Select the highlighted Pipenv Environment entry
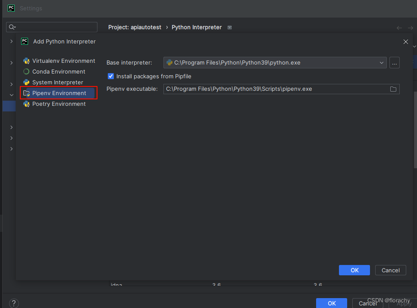Screen dimensions: 417x308 [58, 93]
